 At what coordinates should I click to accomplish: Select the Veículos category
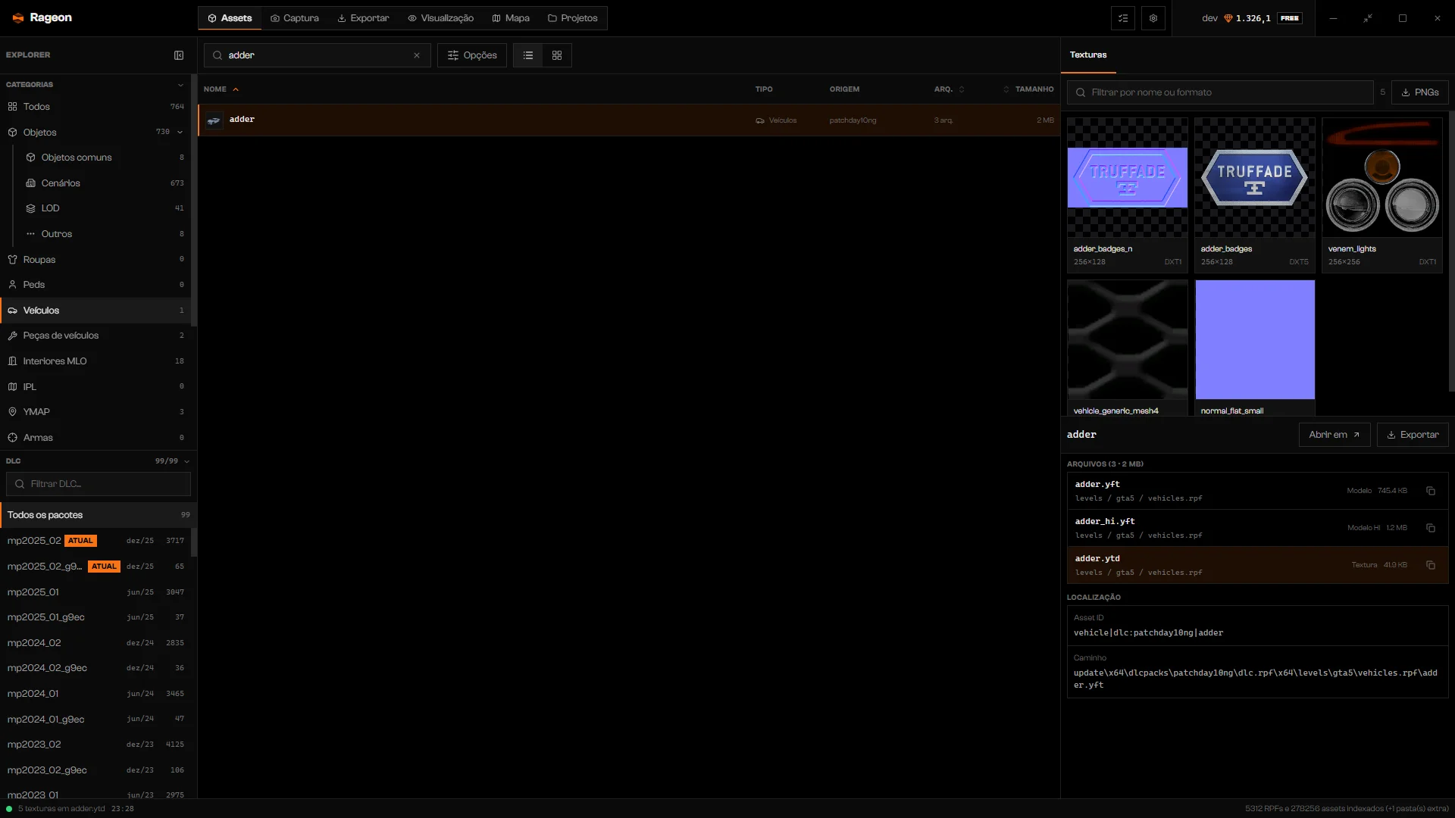95,311
